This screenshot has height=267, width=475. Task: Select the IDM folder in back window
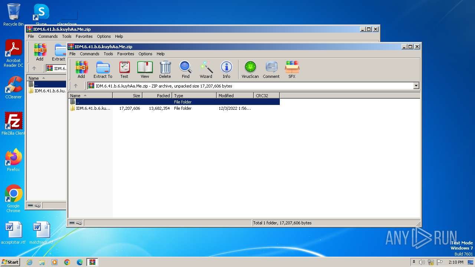point(47,91)
